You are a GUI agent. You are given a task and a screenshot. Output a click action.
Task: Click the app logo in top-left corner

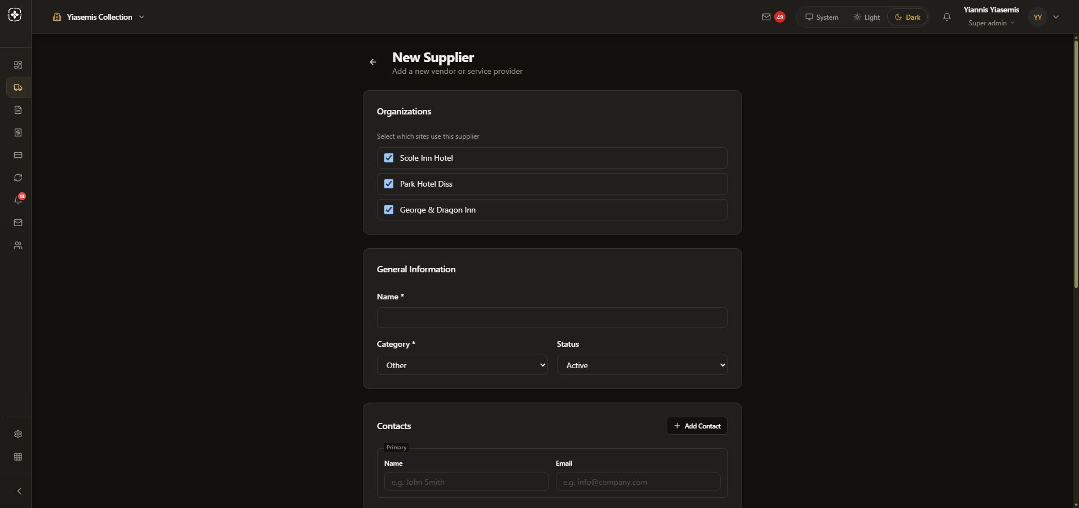[15, 15]
